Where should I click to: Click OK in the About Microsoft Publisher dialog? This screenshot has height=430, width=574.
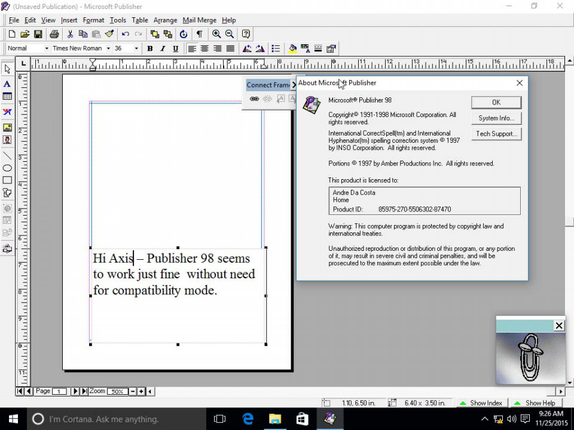point(496,102)
